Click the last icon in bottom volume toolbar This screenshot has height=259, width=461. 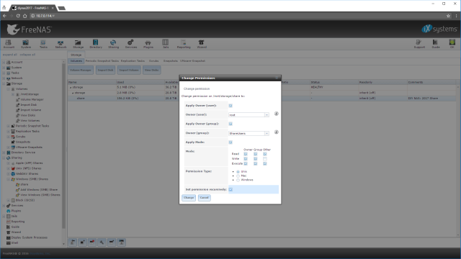pyautogui.click(x=122, y=242)
